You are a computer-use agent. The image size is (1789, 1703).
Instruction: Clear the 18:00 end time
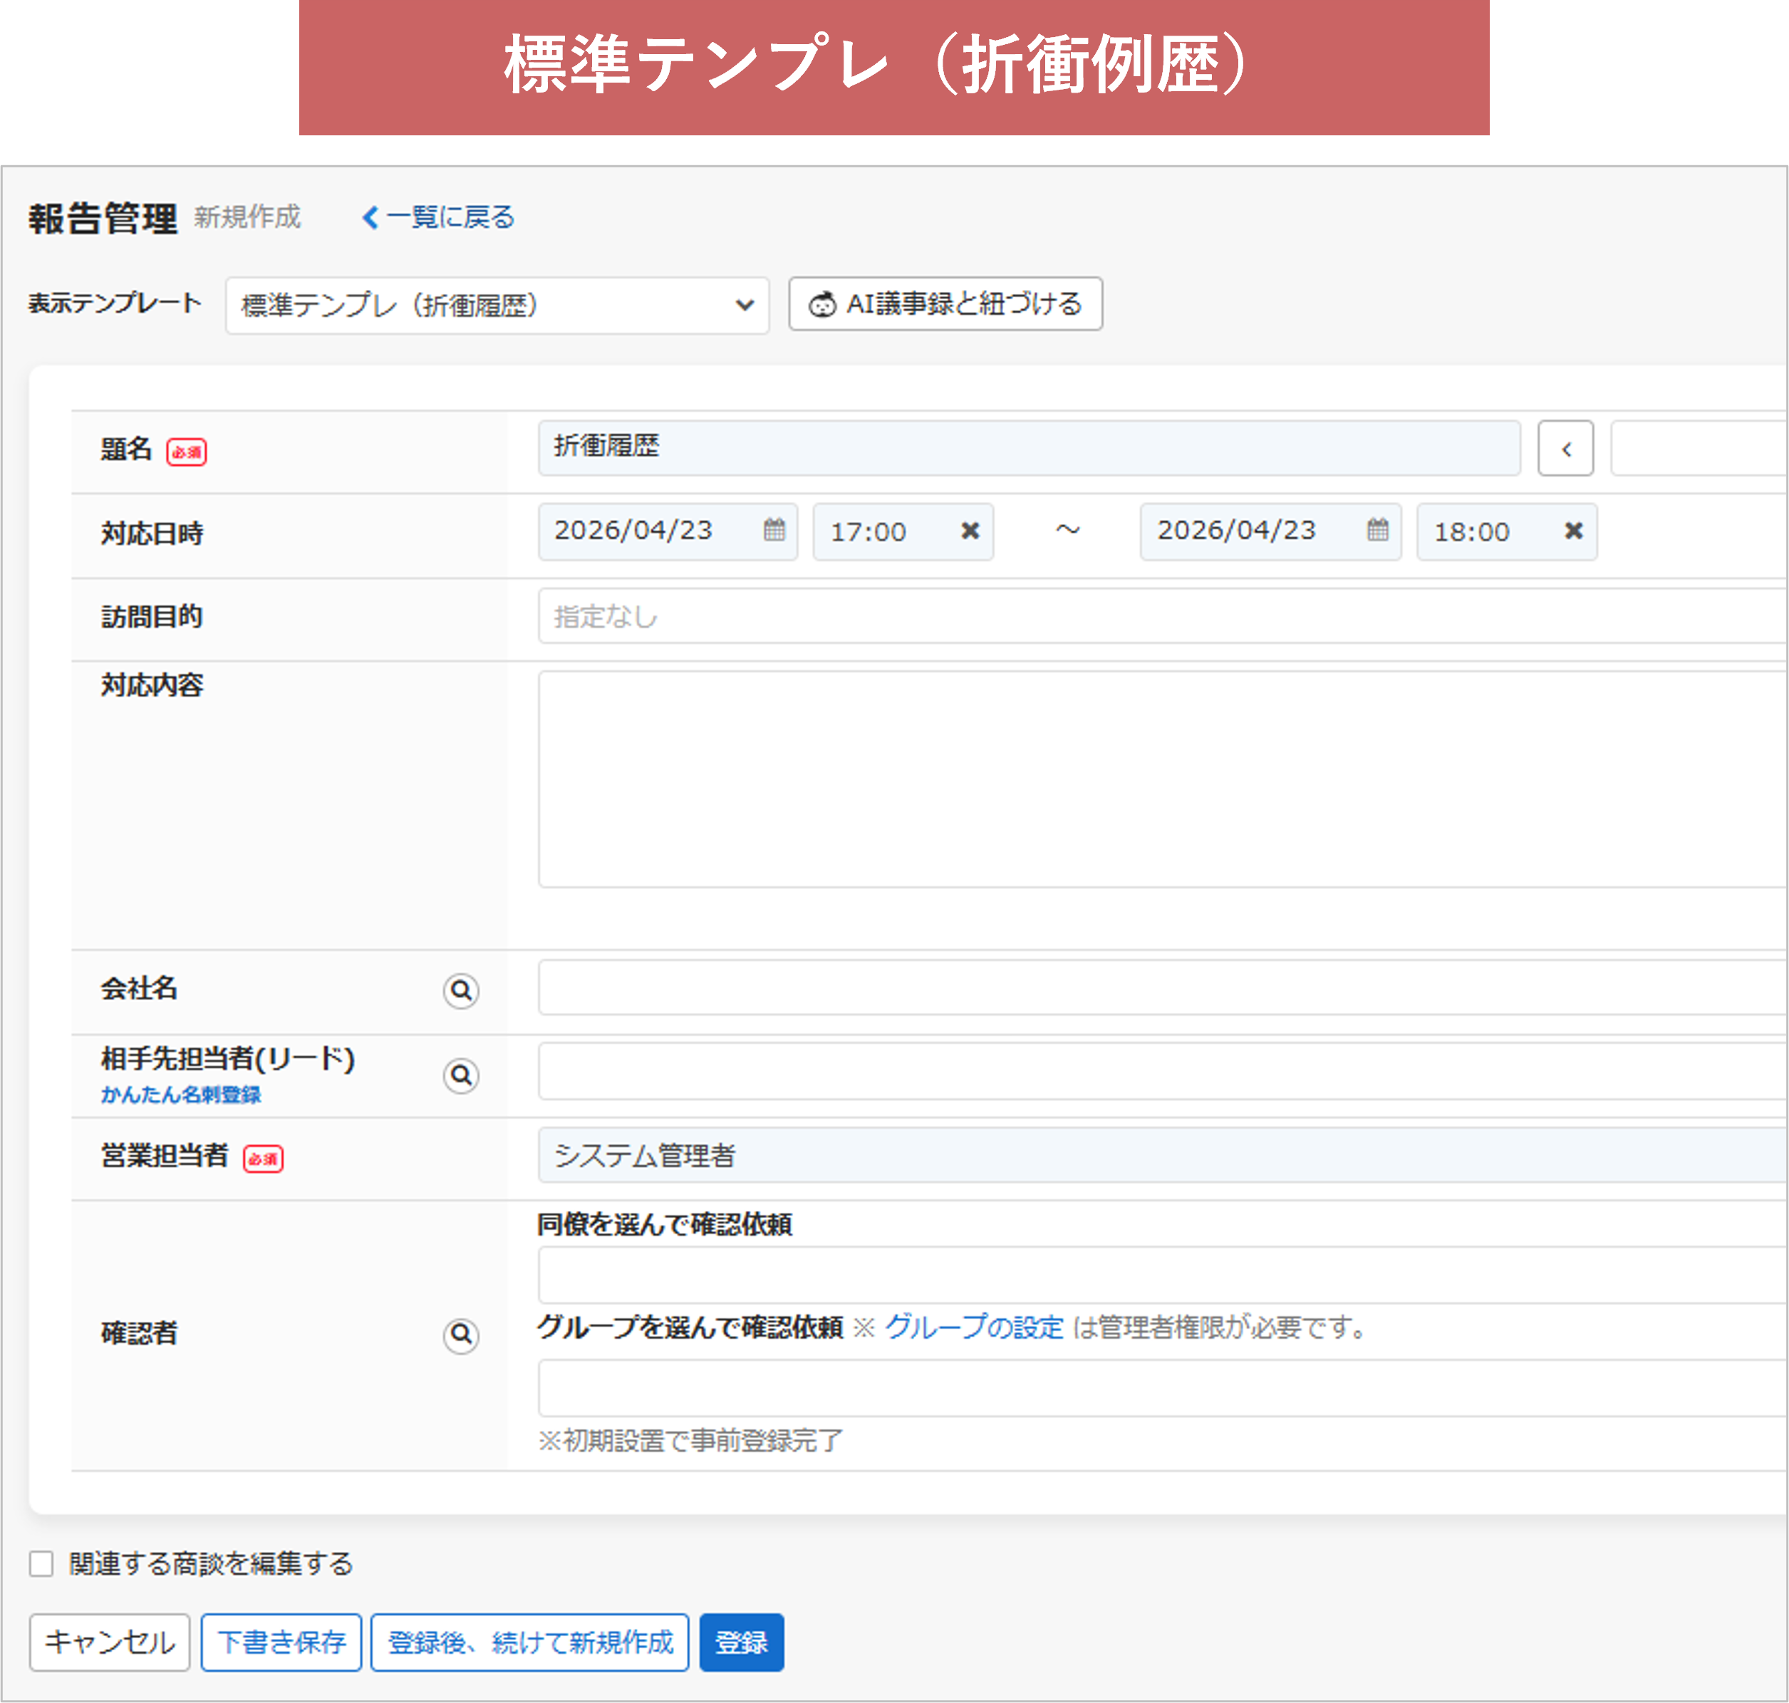(x=1573, y=531)
